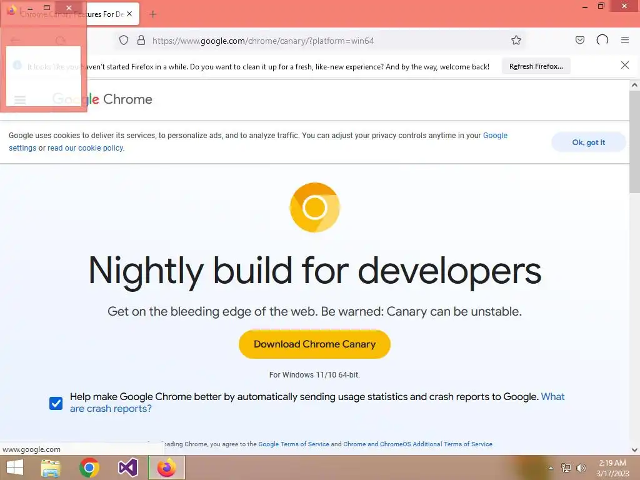
Task: Click the Google Chrome header logo
Action: point(102,99)
